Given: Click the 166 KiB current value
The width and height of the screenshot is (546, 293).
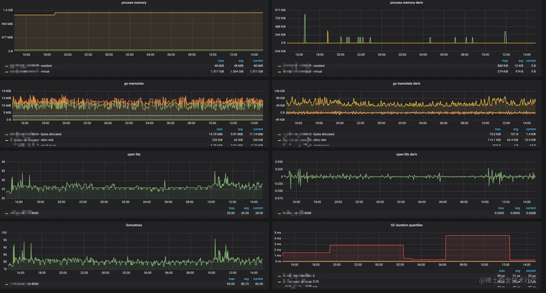Looking at the screenshot, I should (257, 140).
